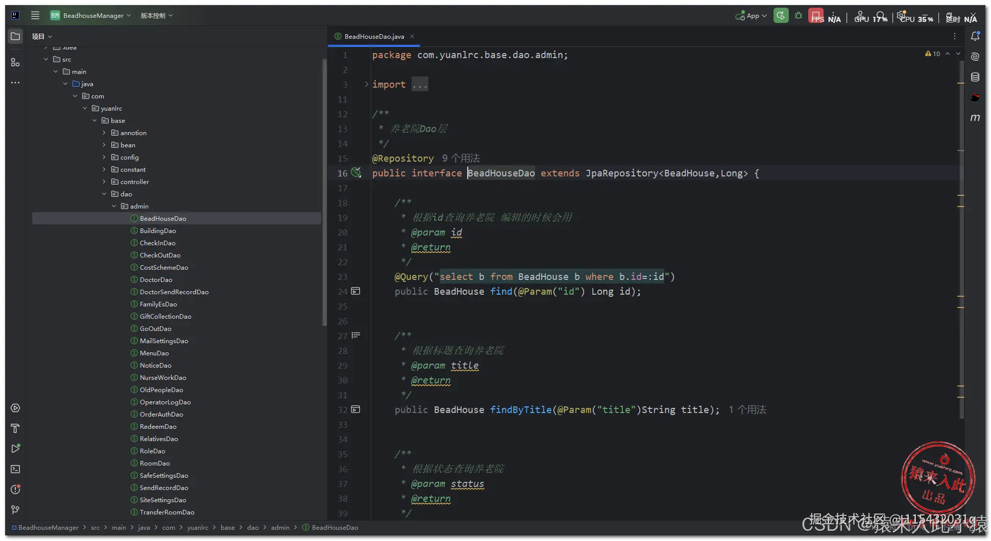991x541 pixels.
Task: Jump to previous highlighted problem arrow
Action: coord(948,54)
